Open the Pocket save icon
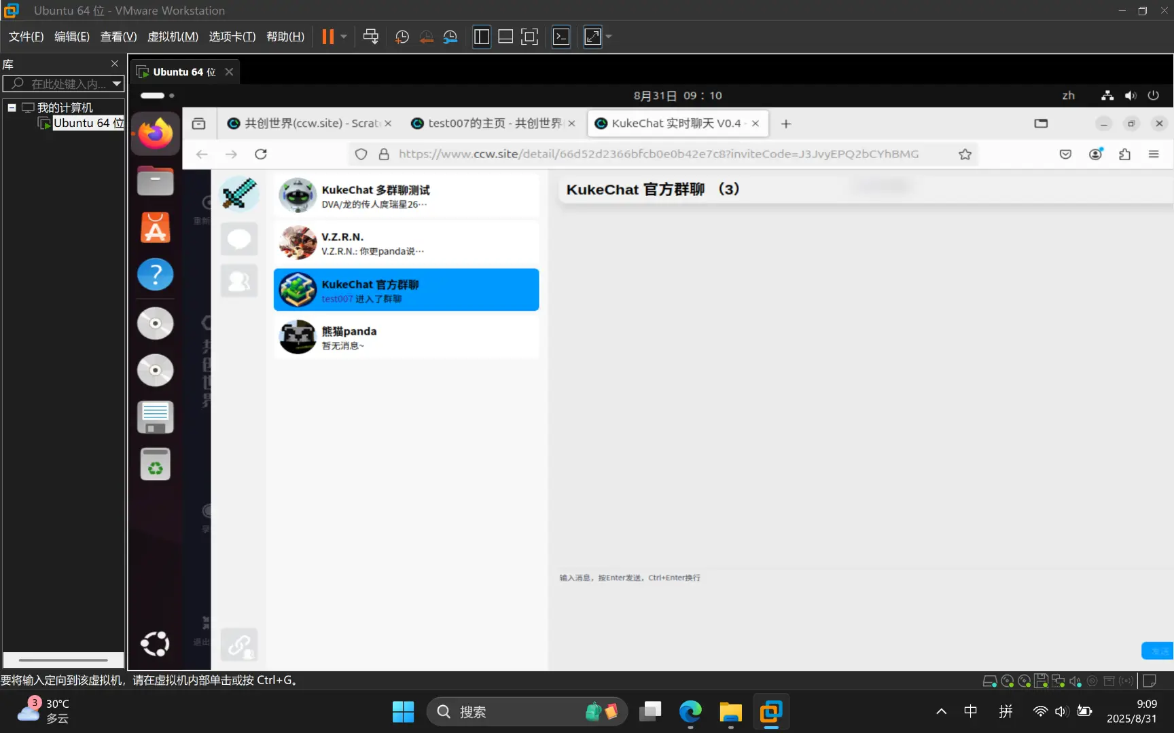Viewport: 1174px width, 733px height. coord(1065,154)
